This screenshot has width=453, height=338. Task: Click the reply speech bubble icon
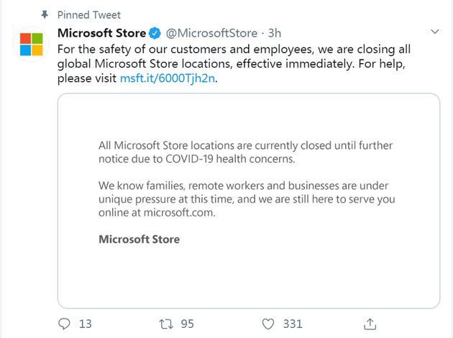[64, 324]
